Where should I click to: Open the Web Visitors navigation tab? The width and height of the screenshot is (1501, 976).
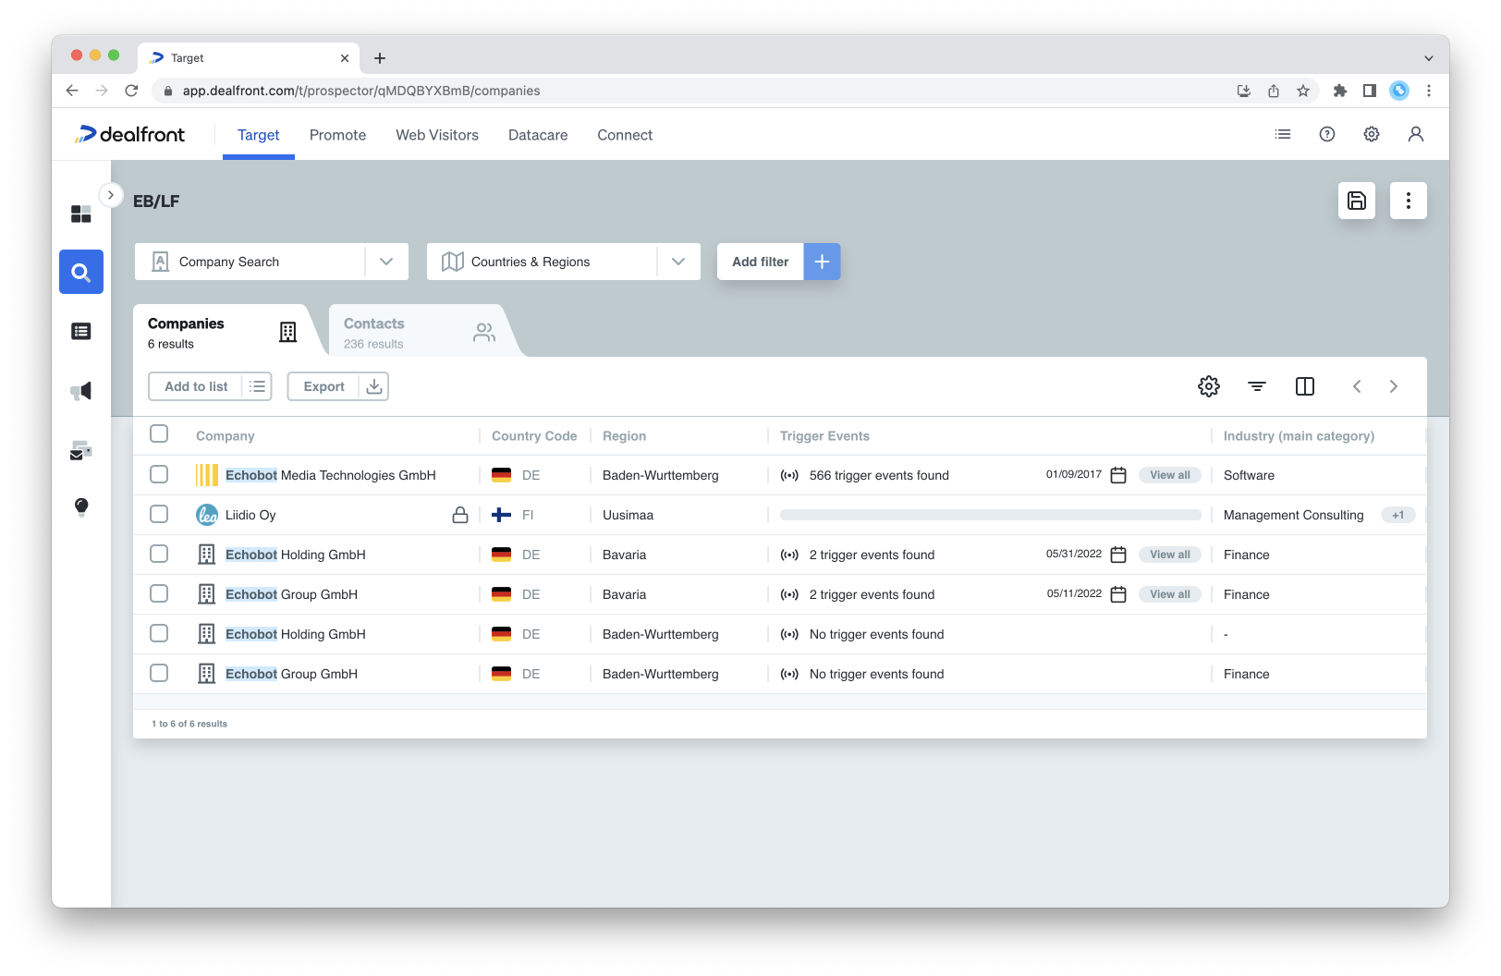click(437, 135)
